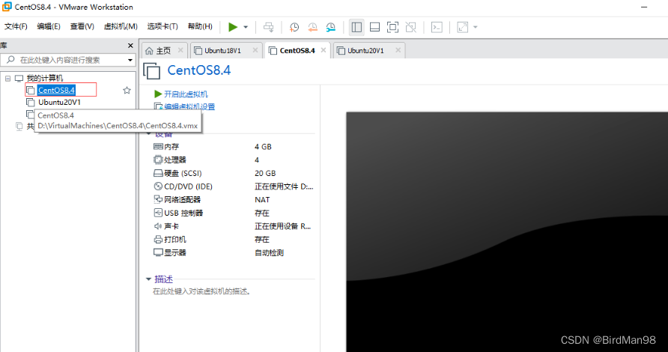Click the virtual machine preview screen
The width and height of the screenshot is (668, 352).
tap(507, 232)
